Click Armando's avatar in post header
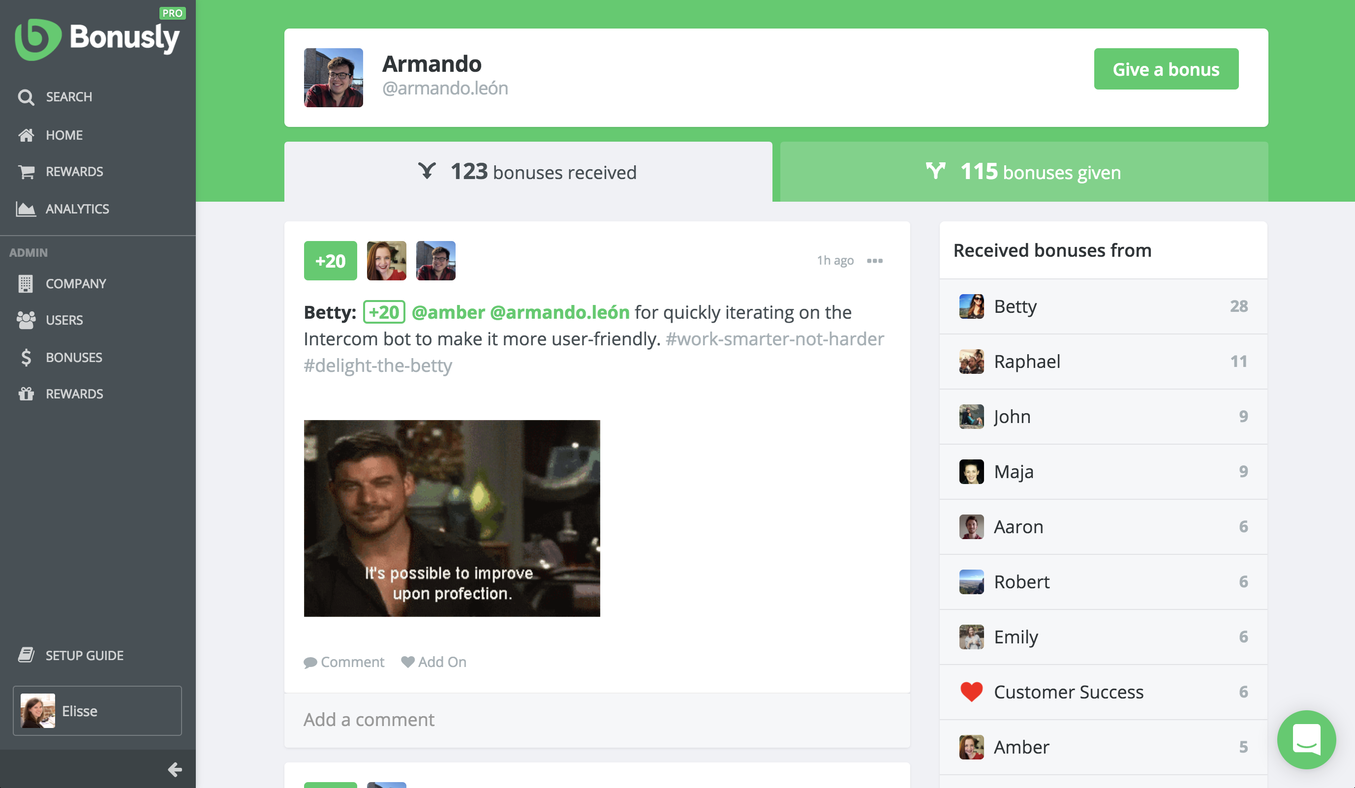The width and height of the screenshot is (1355, 788). (435, 261)
